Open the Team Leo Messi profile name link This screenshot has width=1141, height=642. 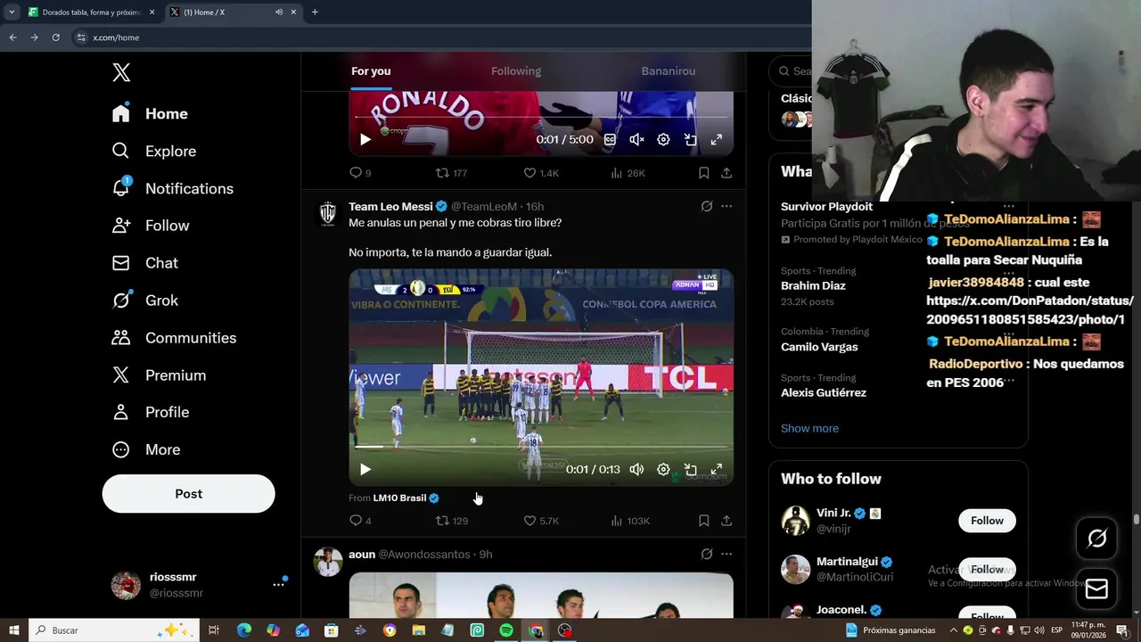tap(390, 207)
